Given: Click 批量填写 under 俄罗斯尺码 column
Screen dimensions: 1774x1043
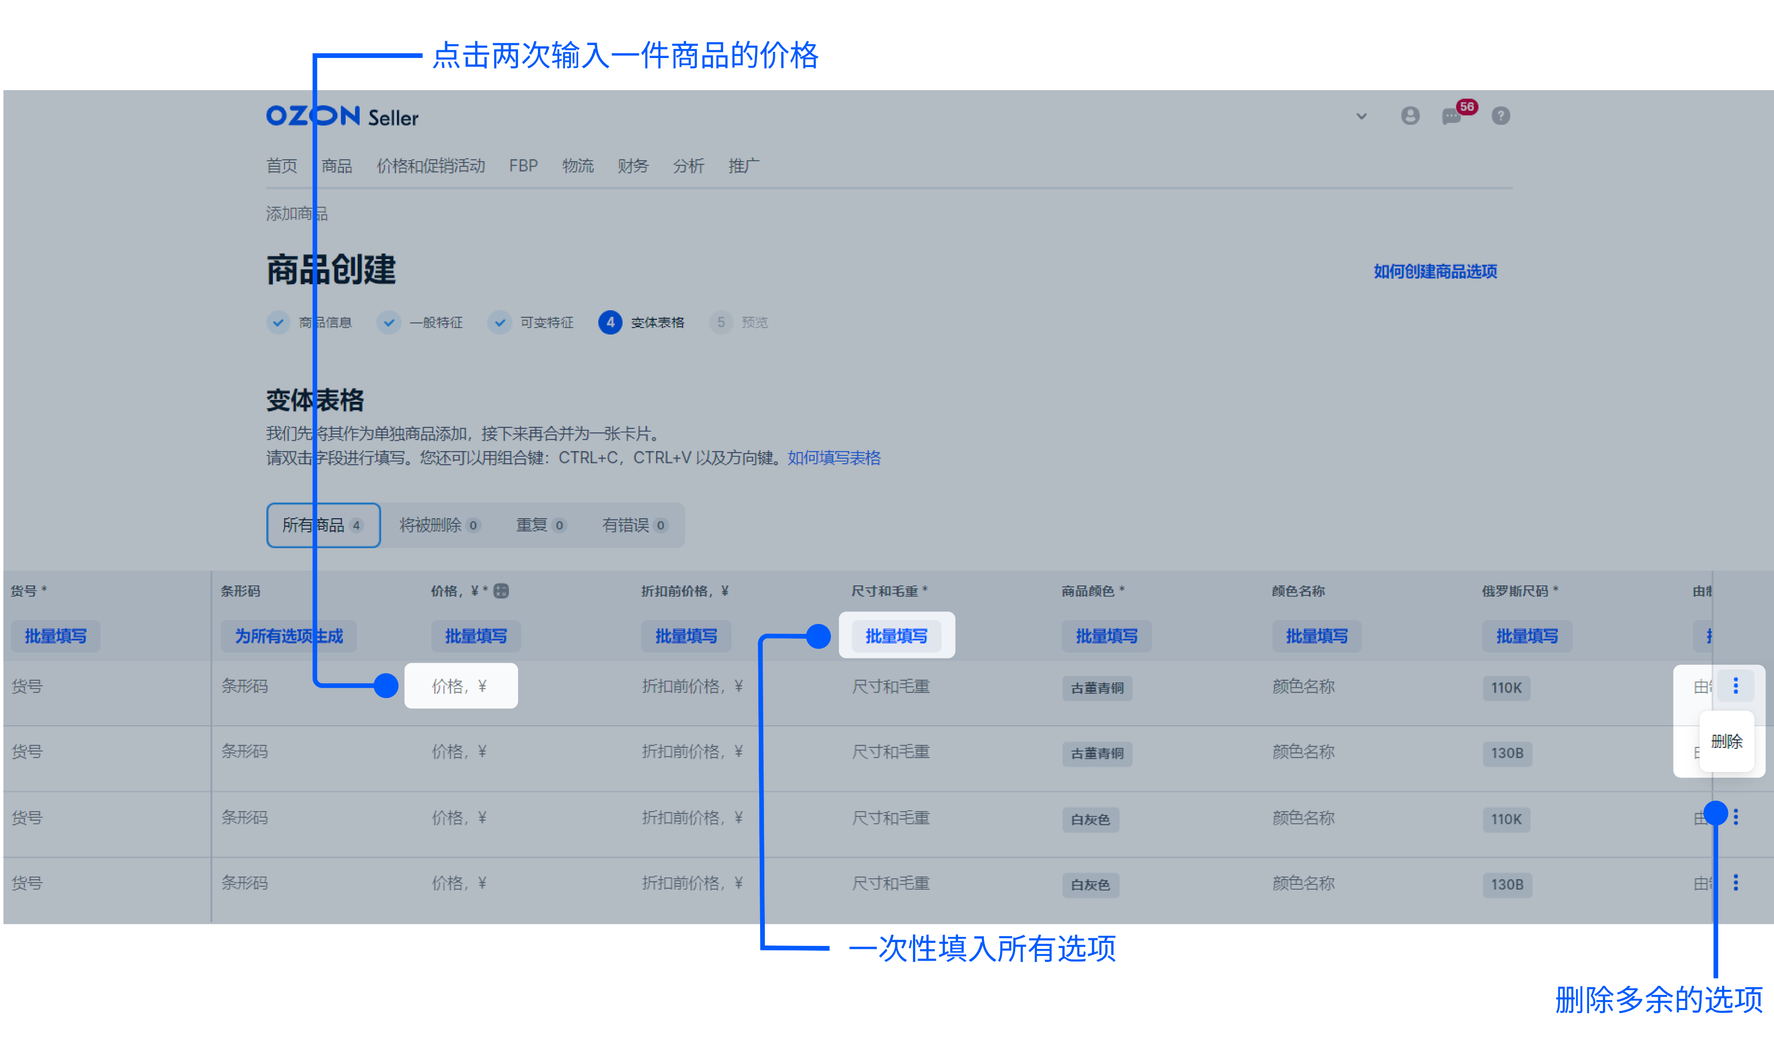Looking at the screenshot, I should pyautogui.click(x=1527, y=636).
